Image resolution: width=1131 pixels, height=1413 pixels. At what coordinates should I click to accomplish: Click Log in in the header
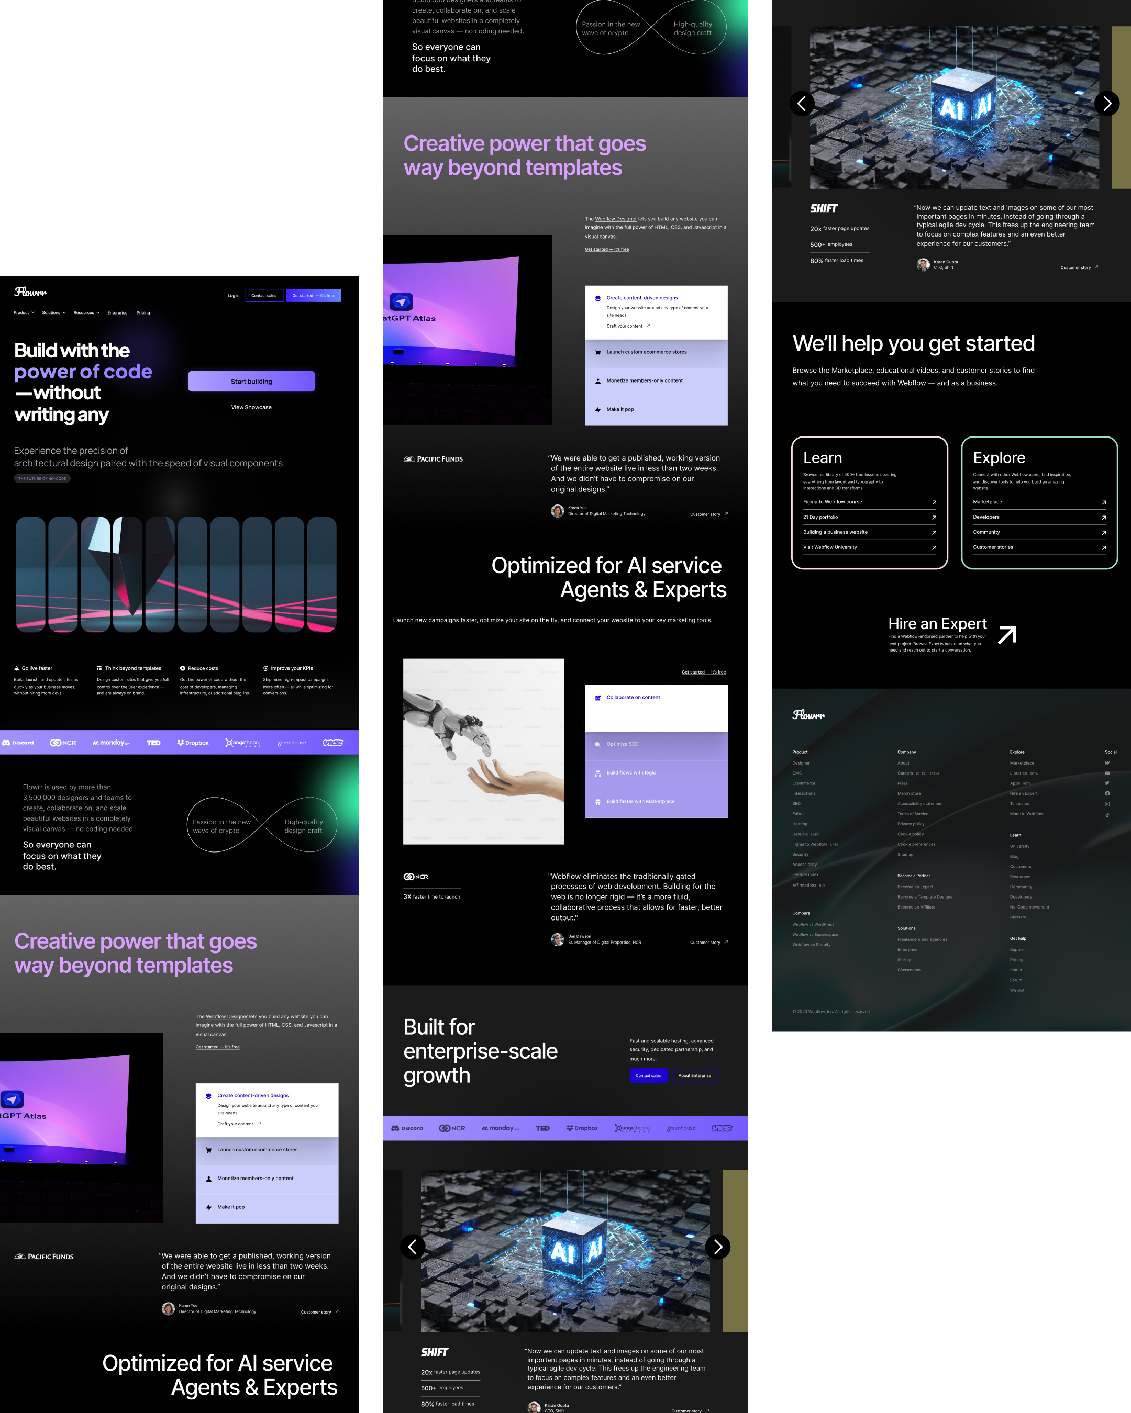click(234, 296)
